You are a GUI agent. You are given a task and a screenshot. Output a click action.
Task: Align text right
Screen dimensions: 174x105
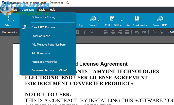(x=120, y=32)
